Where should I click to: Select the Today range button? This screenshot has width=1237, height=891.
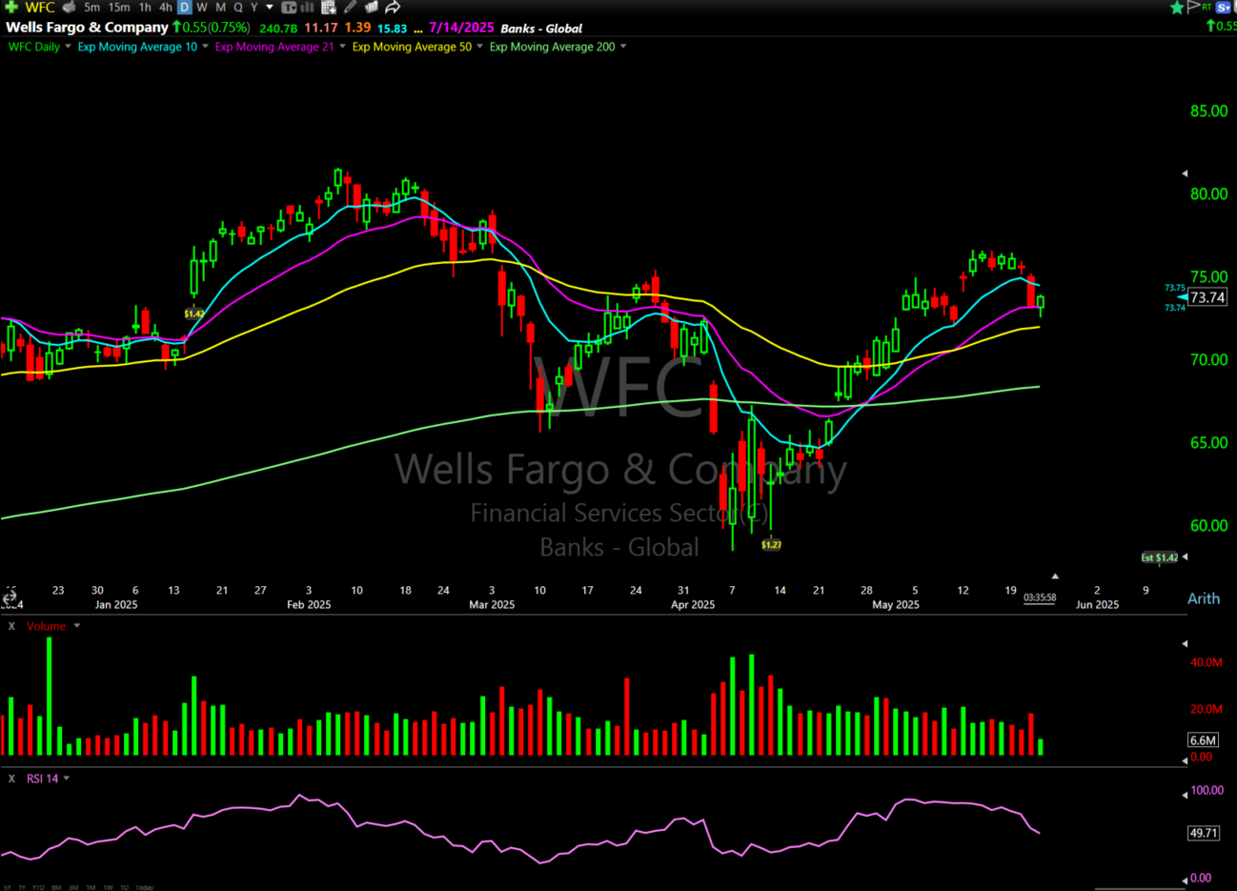pyautogui.click(x=144, y=887)
